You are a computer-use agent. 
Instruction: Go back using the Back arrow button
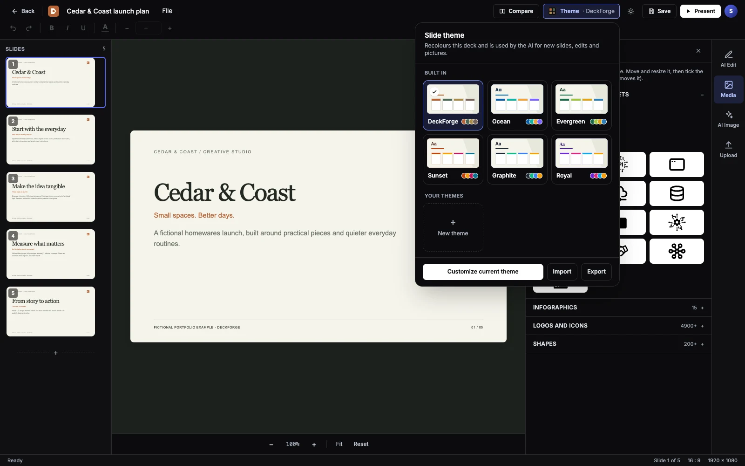click(23, 11)
